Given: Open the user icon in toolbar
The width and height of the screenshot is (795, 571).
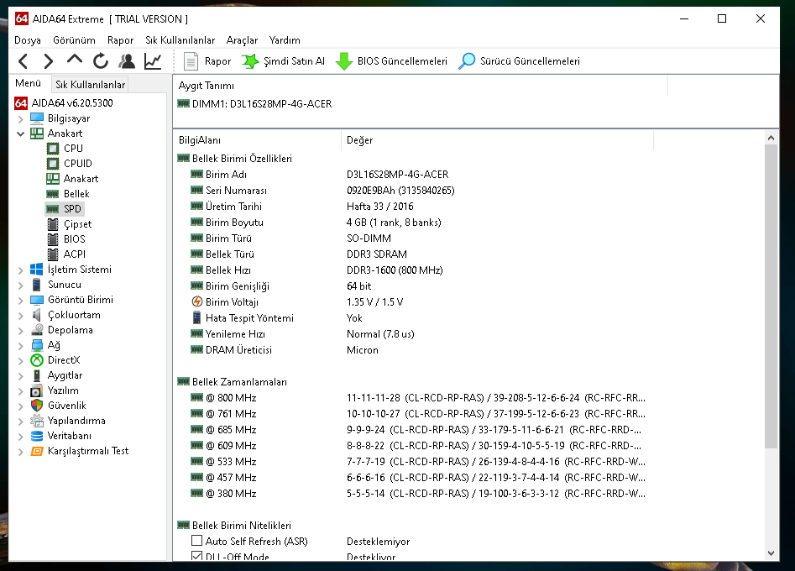Looking at the screenshot, I should (127, 61).
